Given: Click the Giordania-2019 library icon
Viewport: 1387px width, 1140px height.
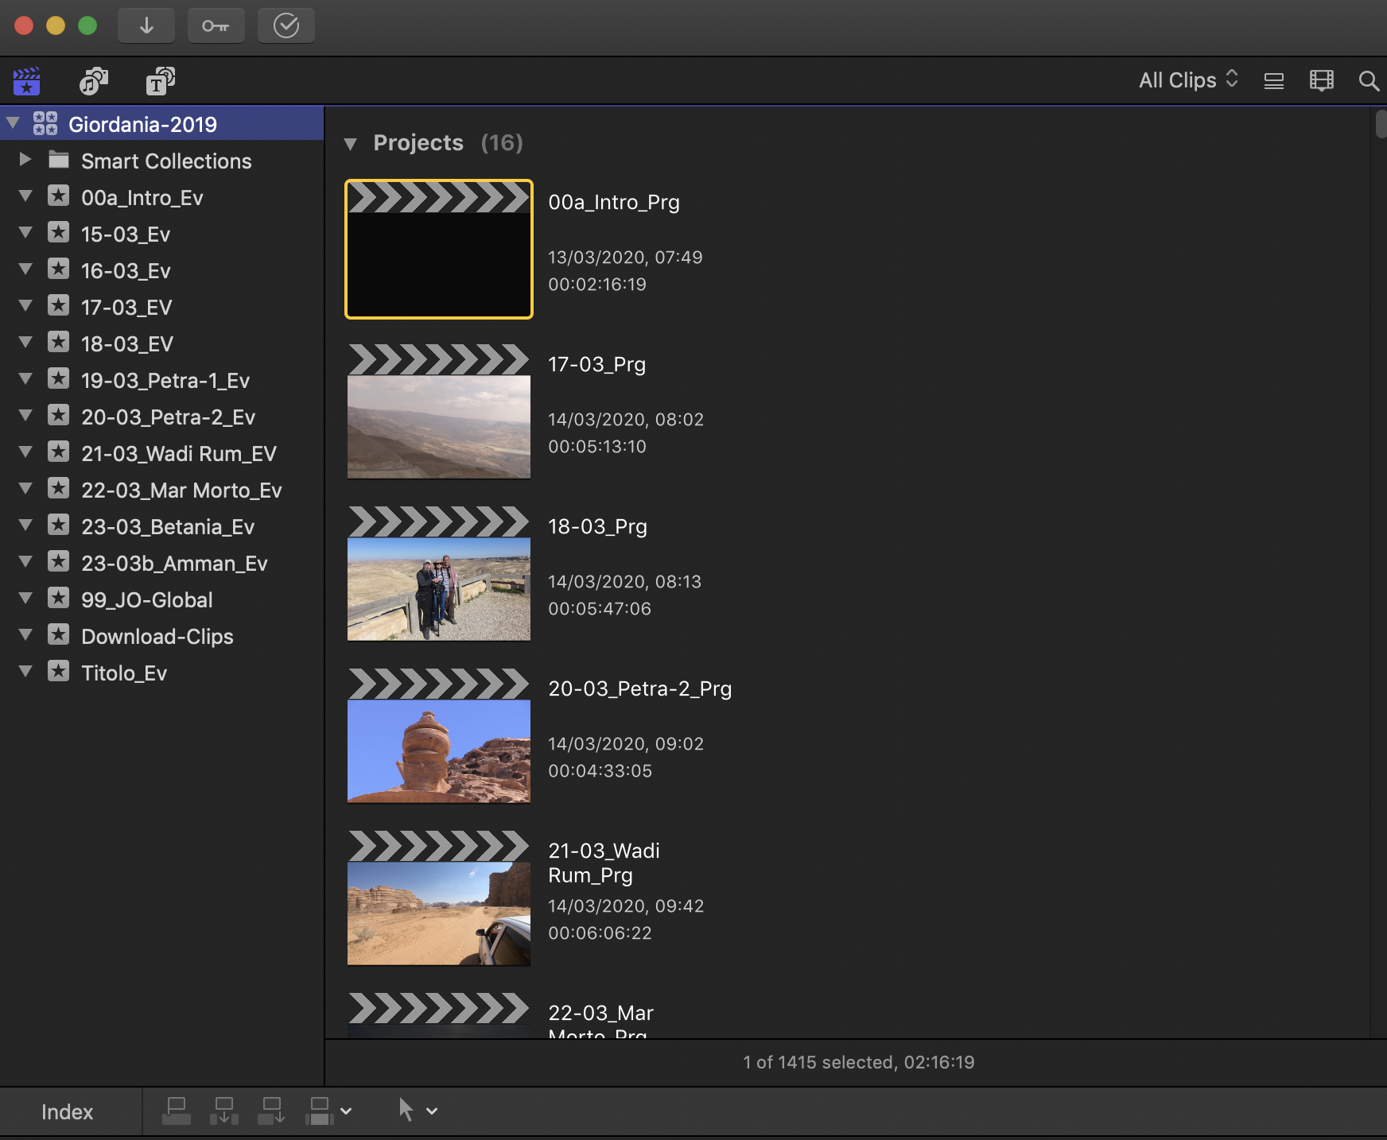Looking at the screenshot, I should (x=45, y=123).
